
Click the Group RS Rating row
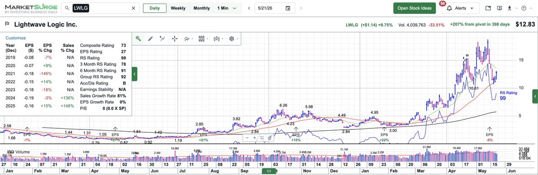[103, 77]
